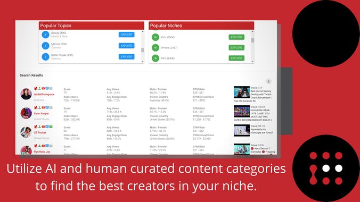Click the 'Film (2406)' niche label
The height and width of the screenshot is (202, 360).
pyautogui.click(x=168, y=58)
